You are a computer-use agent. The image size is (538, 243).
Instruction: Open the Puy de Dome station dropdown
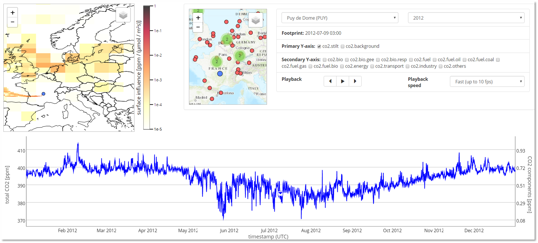pos(340,18)
